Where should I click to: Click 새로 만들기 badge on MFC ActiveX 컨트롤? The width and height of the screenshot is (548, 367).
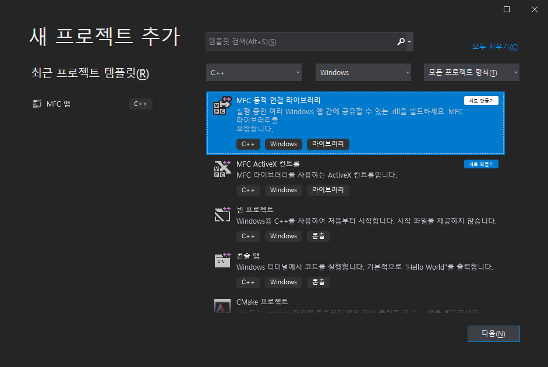point(481,164)
